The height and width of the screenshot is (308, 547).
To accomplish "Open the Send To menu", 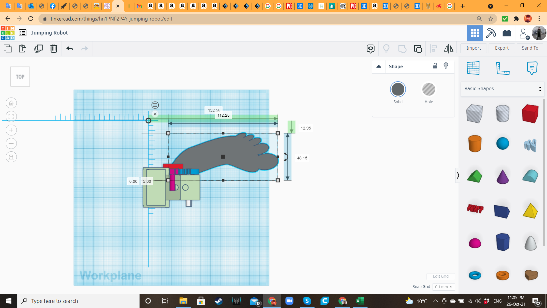I will click(530, 48).
